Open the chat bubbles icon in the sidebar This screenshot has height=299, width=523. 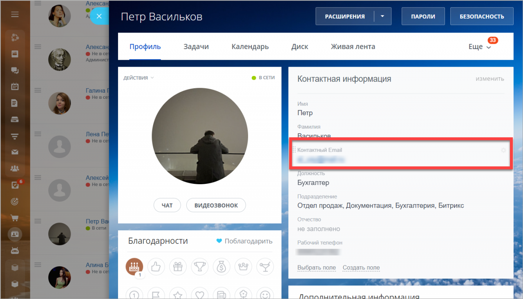(15, 70)
